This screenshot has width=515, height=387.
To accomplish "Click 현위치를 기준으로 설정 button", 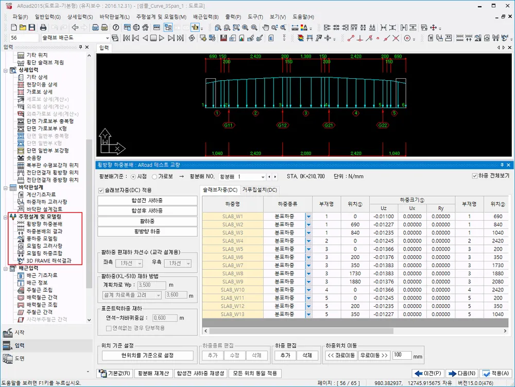I will (147, 356).
